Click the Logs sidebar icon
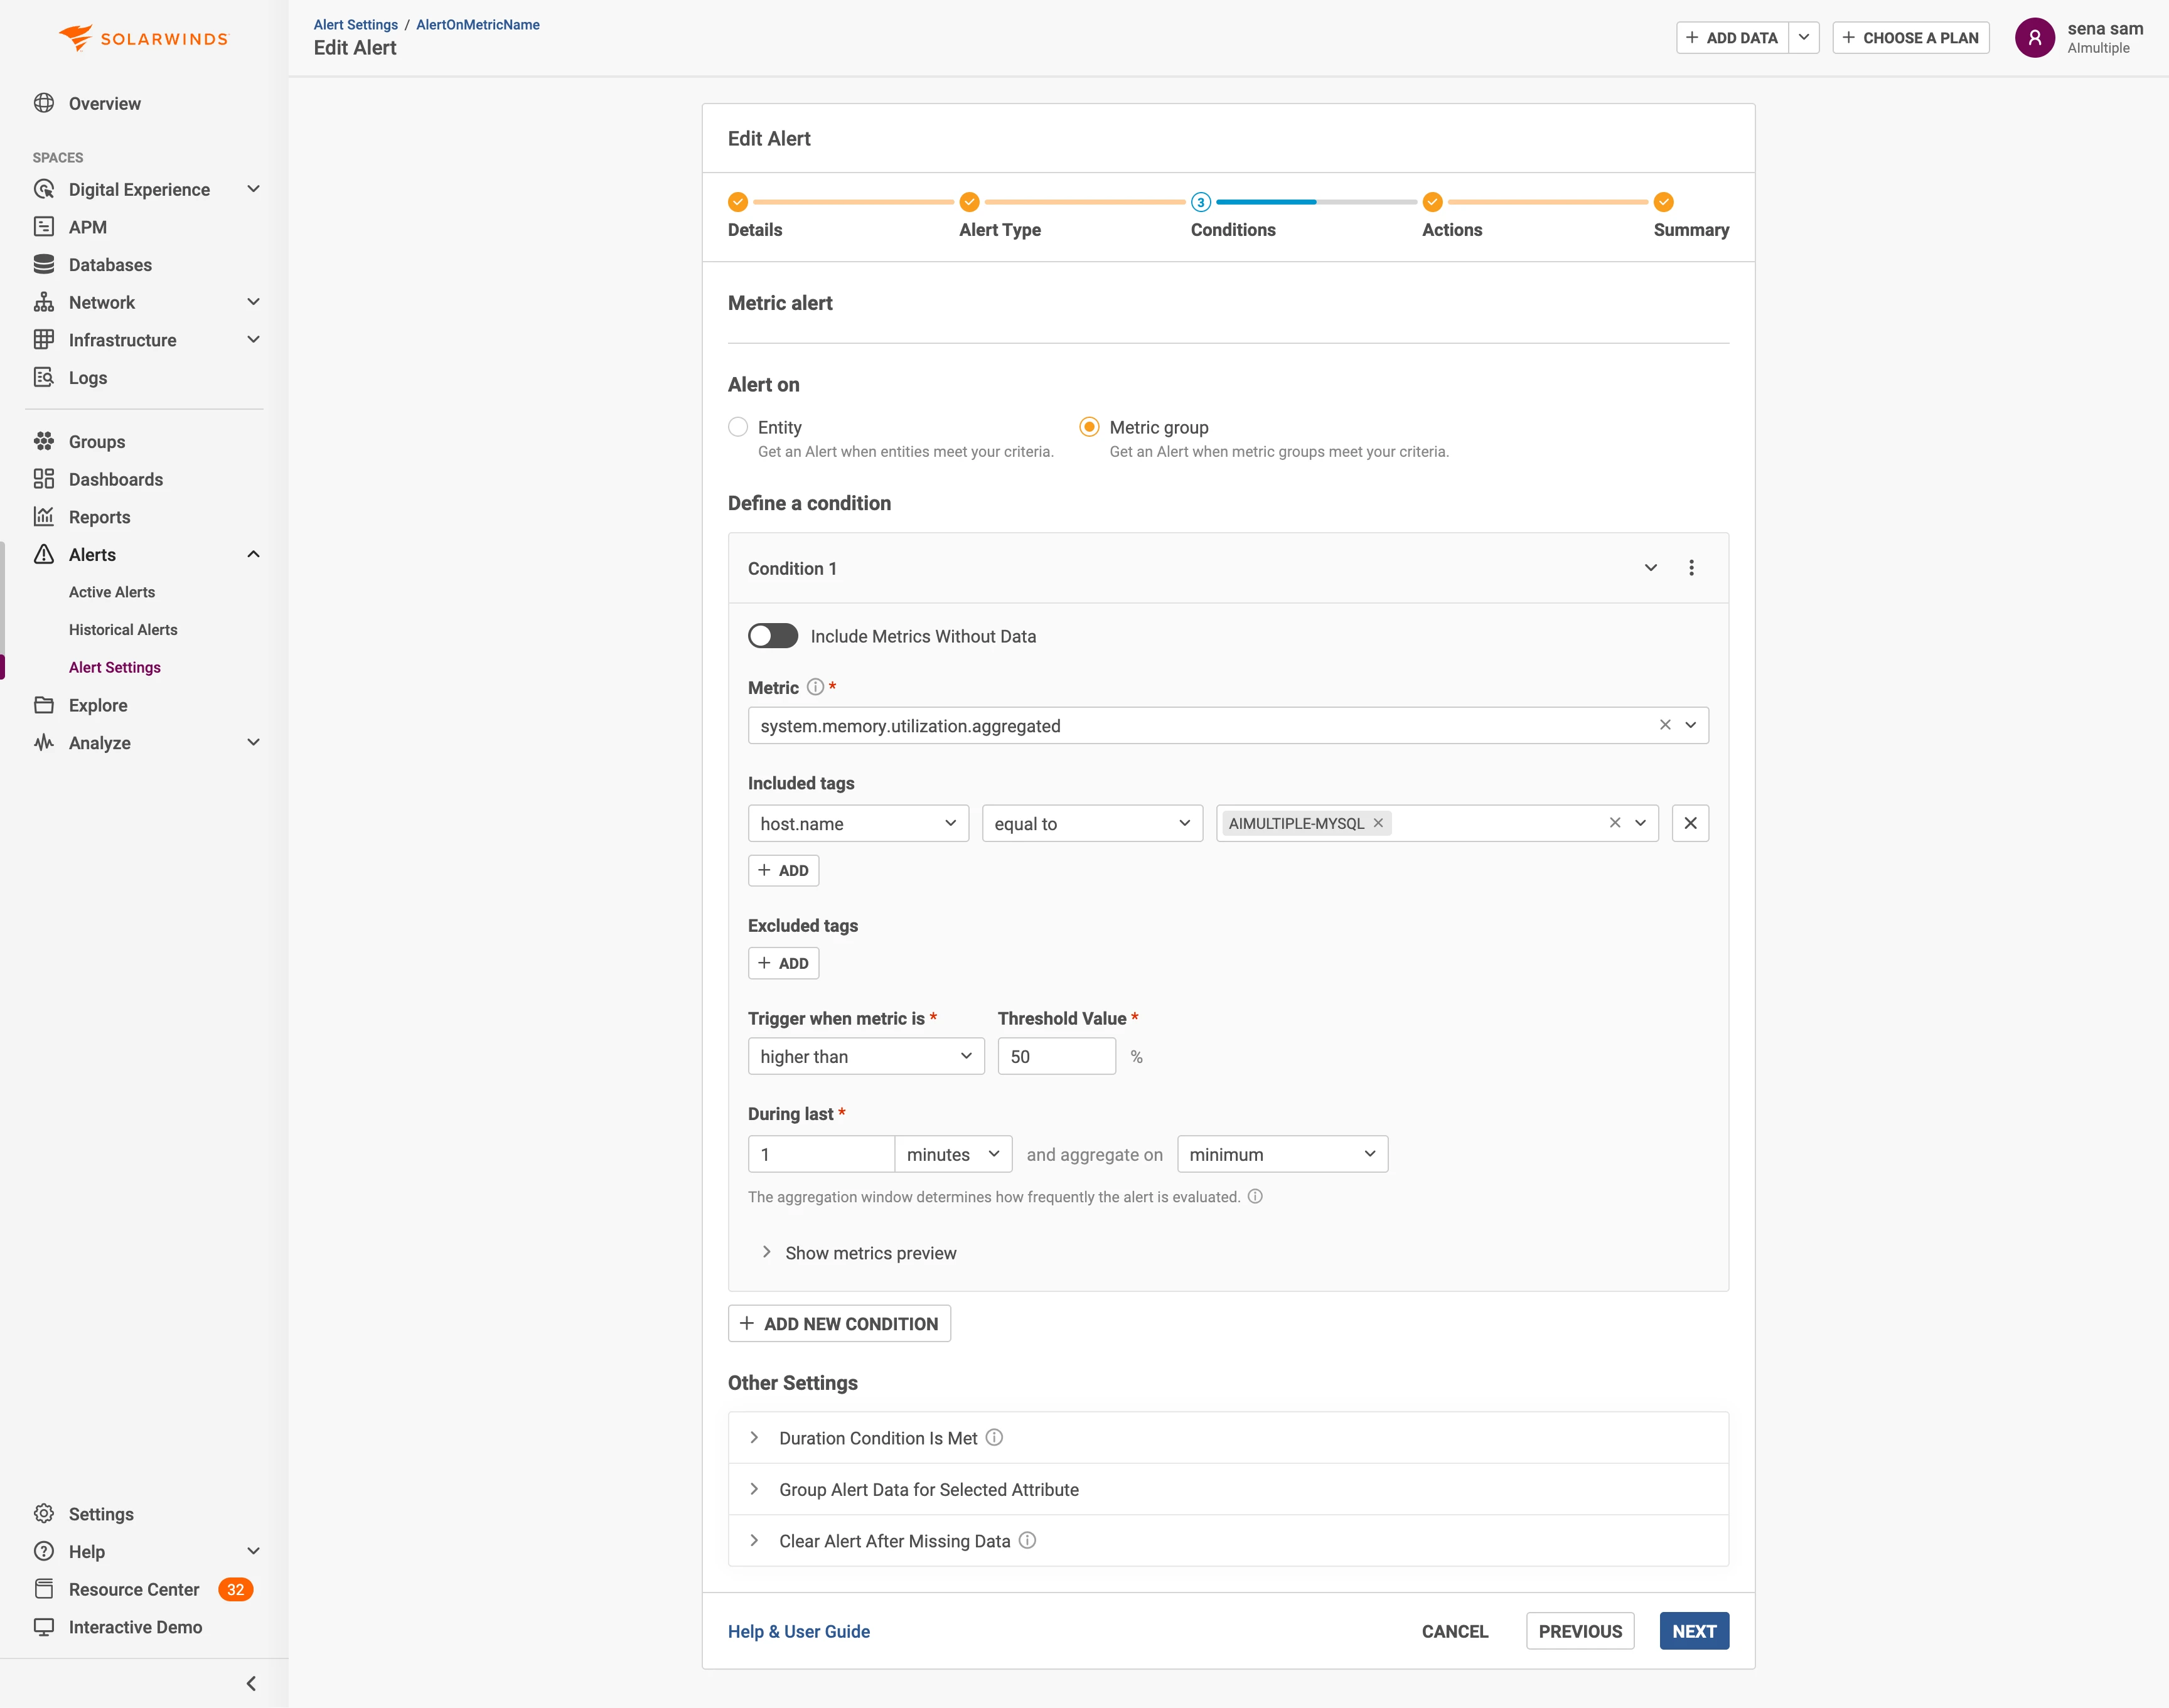The width and height of the screenshot is (2169, 1708). coord(44,377)
